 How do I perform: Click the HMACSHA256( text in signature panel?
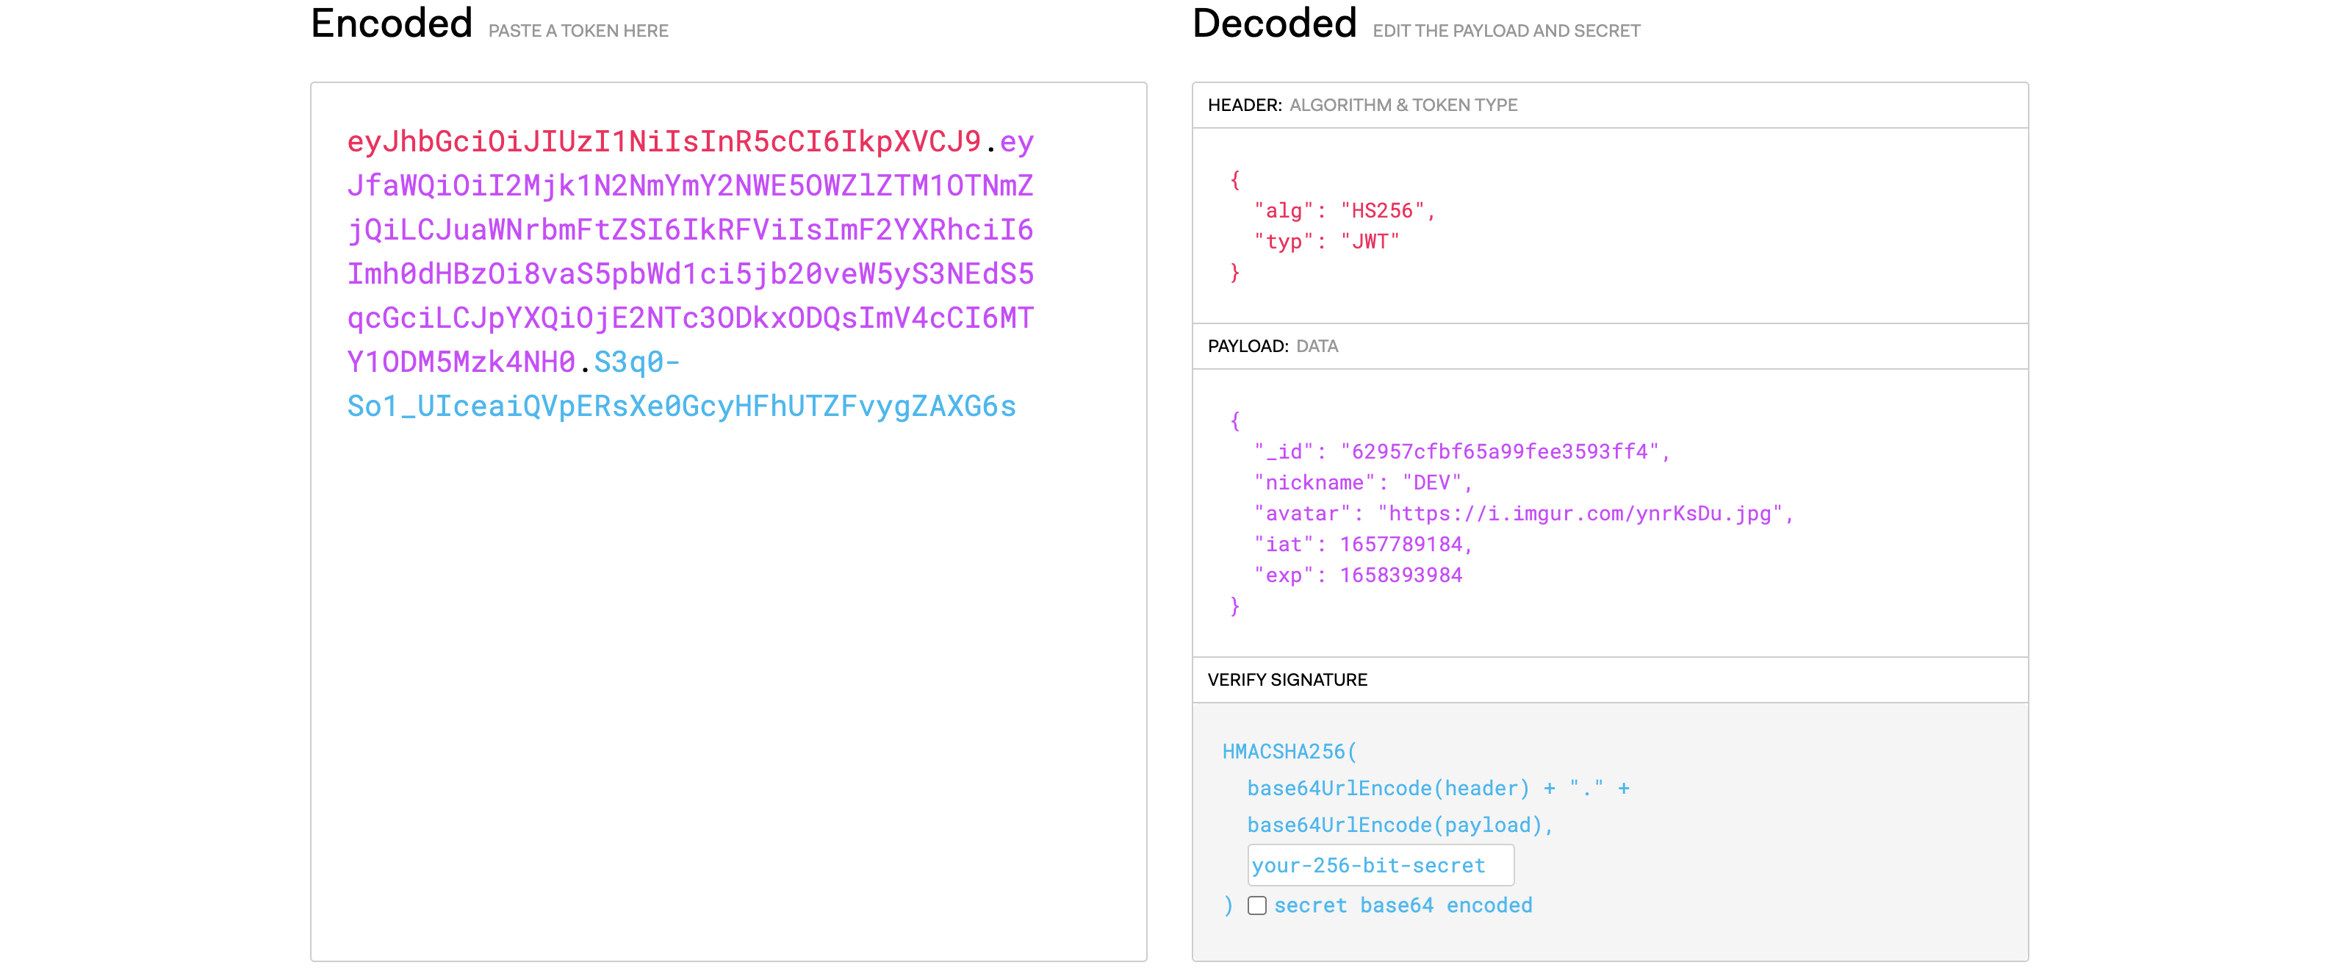pos(1289,751)
